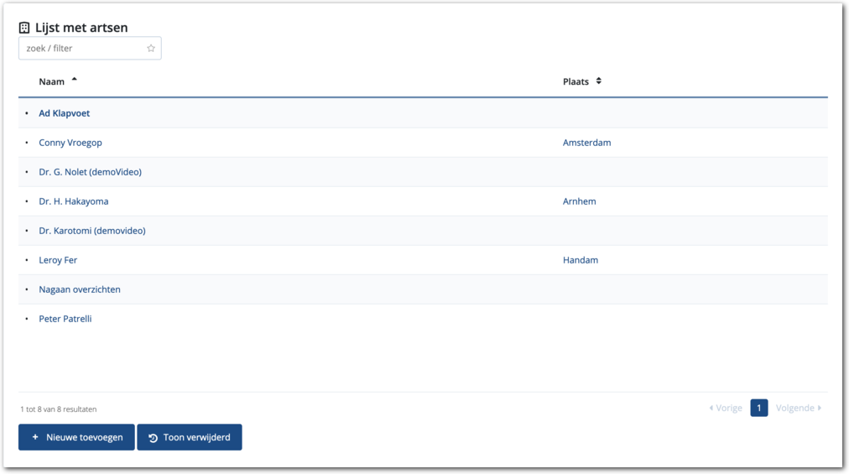Open Ad Klapvoet doctor entry
The image size is (849, 474).
tap(64, 113)
